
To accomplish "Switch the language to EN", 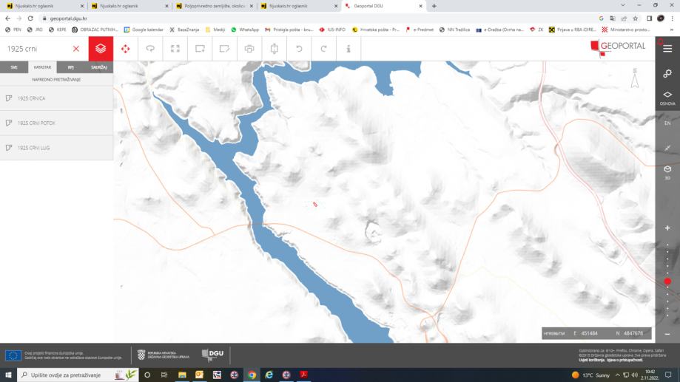I will click(667, 123).
